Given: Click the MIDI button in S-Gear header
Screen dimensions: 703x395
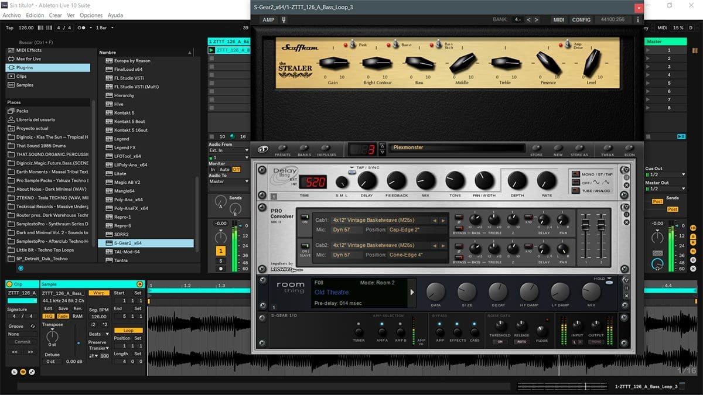Looking at the screenshot, I should pos(558,19).
